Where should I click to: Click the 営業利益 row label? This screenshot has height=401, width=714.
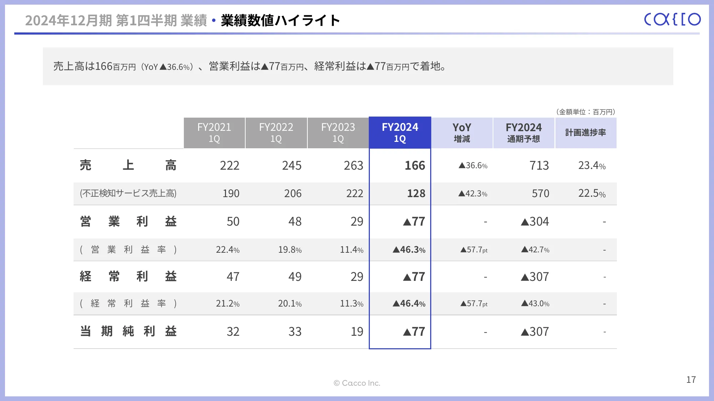pos(128,221)
